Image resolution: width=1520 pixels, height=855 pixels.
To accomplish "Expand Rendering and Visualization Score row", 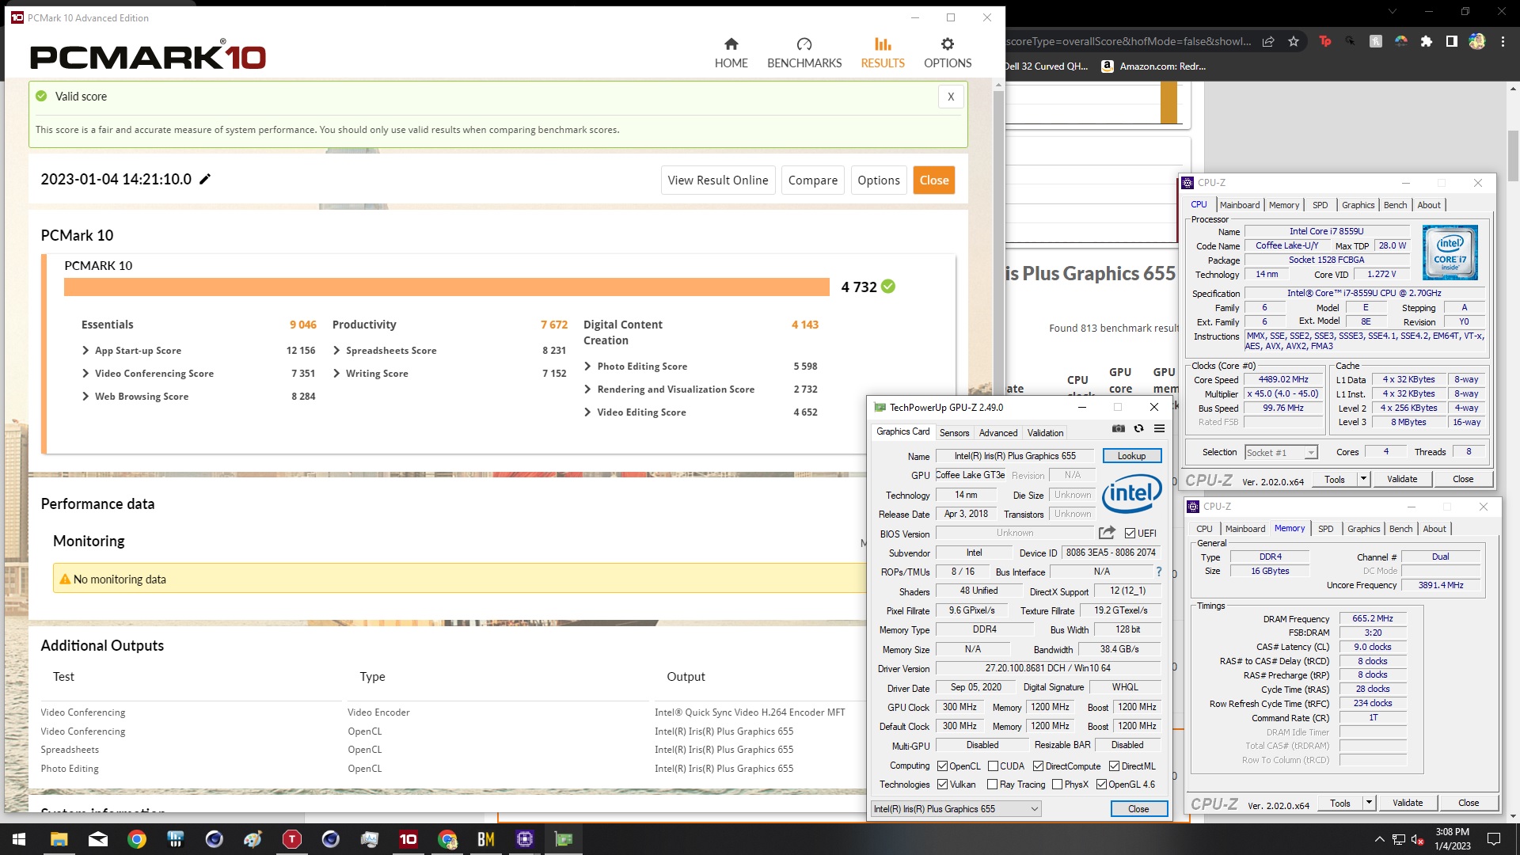I will (587, 389).
